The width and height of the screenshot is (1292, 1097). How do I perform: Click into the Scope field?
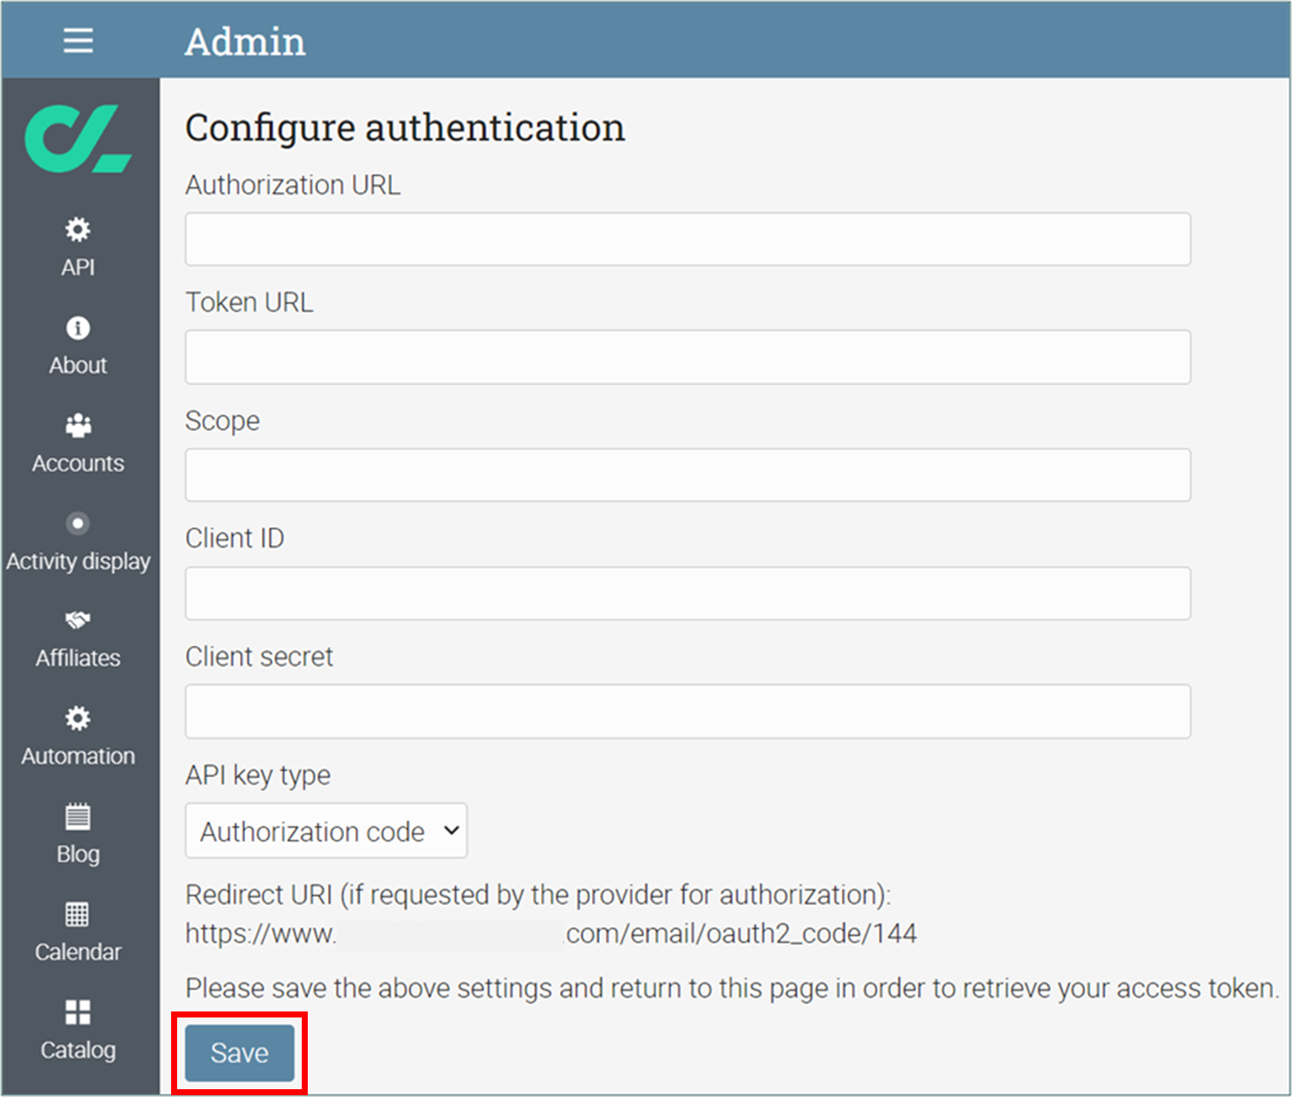687,475
